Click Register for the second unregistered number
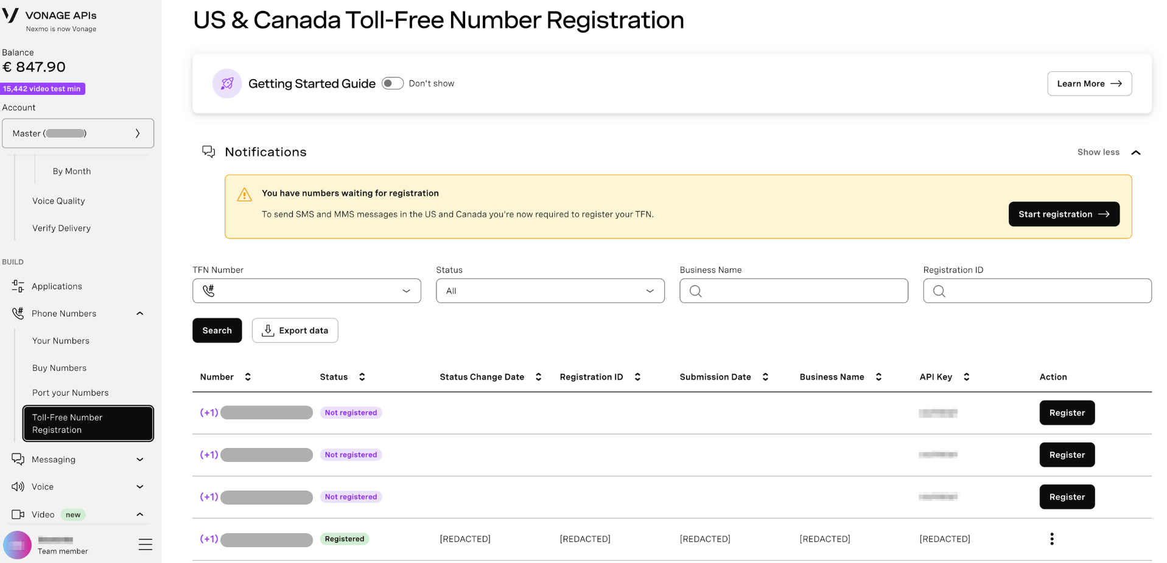 pyautogui.click(x=1067, y=455)
